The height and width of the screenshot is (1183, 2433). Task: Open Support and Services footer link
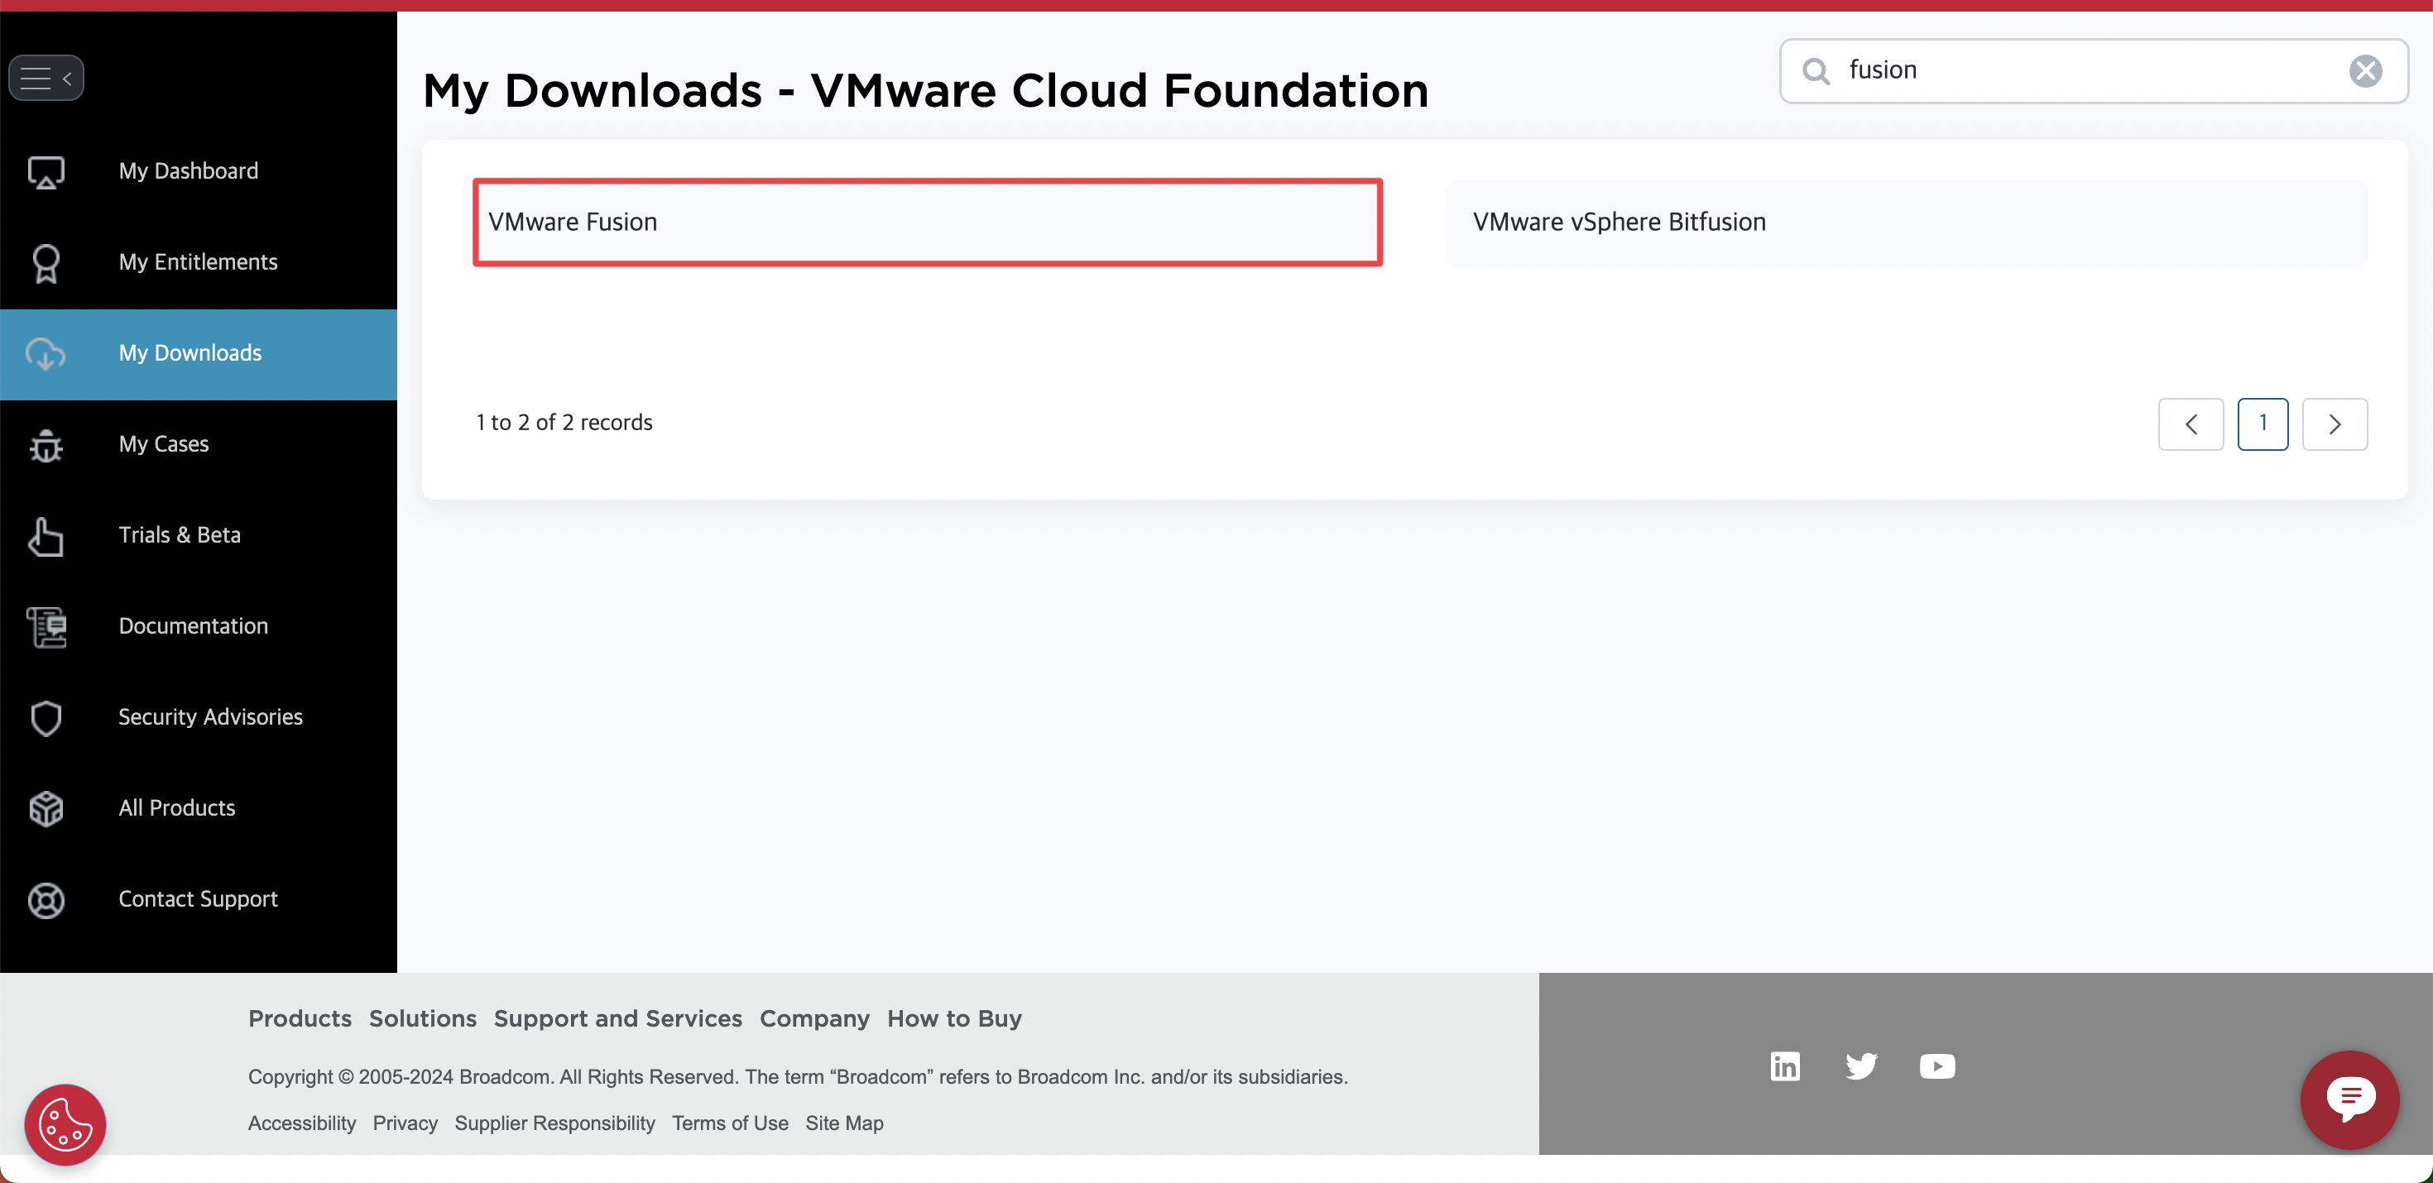click(617, 1018)
